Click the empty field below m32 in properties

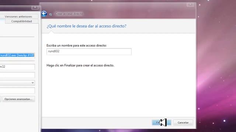pos(17,75)
